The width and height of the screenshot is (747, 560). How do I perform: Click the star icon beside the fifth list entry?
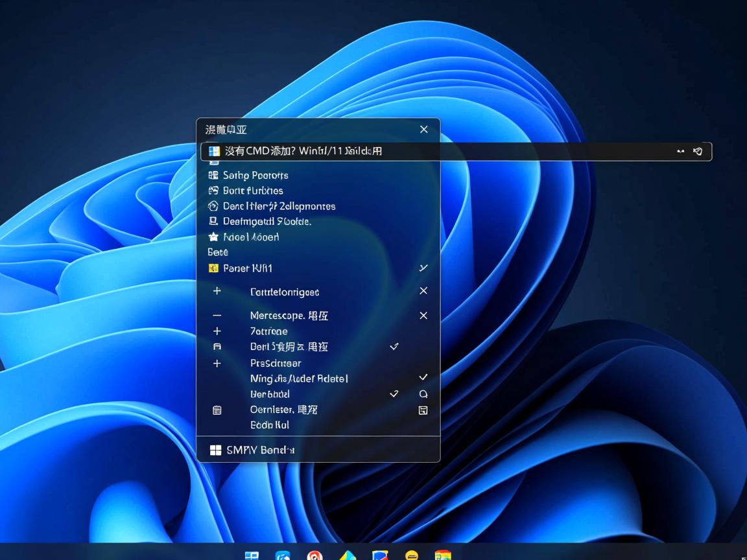tap(213, 237)
